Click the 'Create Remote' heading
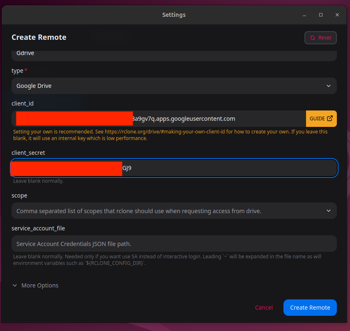Screen dimensions: 350x331 click(x=39, y=37)
